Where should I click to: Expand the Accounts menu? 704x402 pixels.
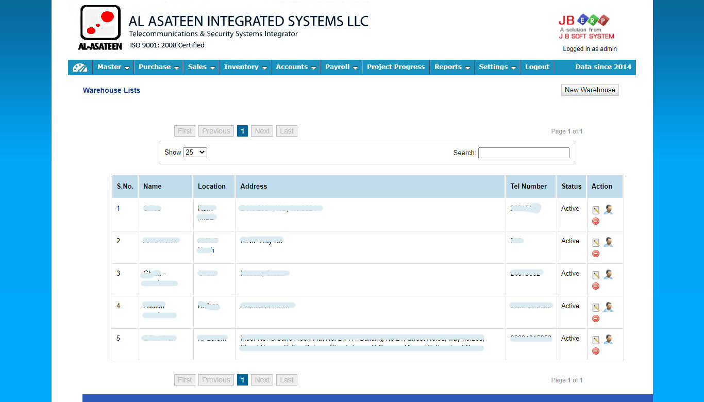(x=296, y=67)
